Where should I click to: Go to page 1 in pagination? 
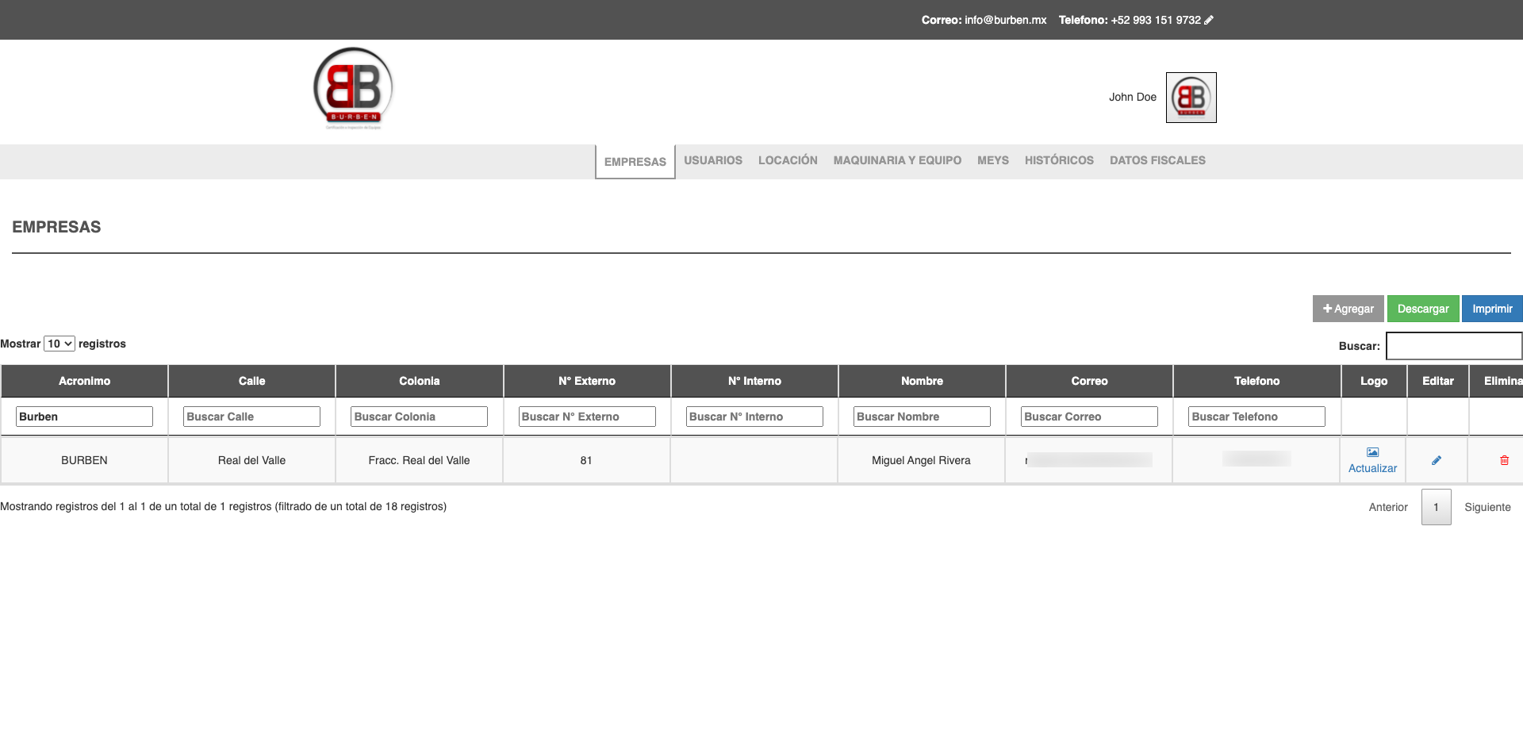click(x=1436, y=507)
